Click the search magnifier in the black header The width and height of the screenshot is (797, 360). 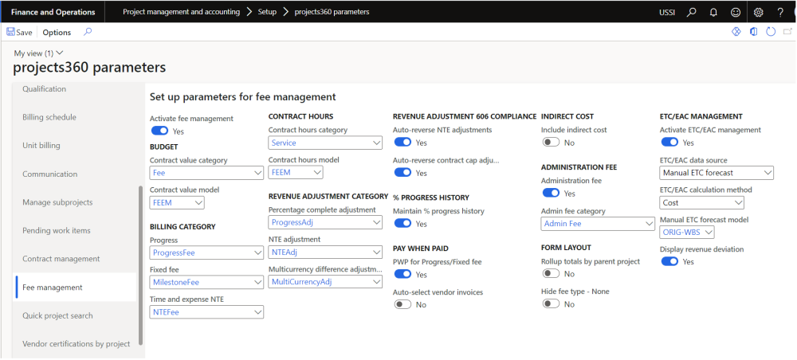pyautogui.click(x=691, y=12)
